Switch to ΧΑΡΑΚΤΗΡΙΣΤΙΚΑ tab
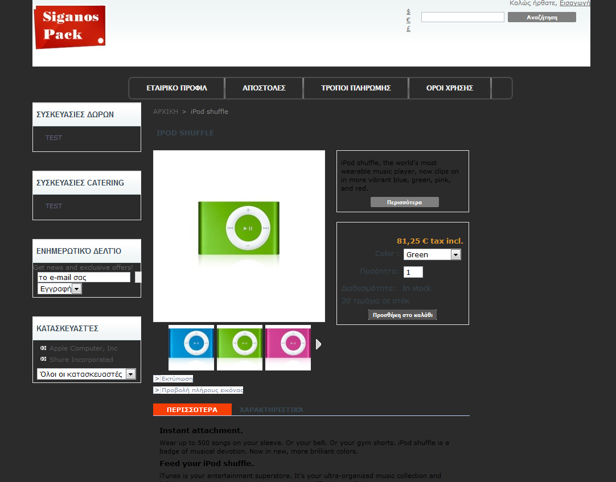This screenshot has height=482, width=616. pos(272,410)
